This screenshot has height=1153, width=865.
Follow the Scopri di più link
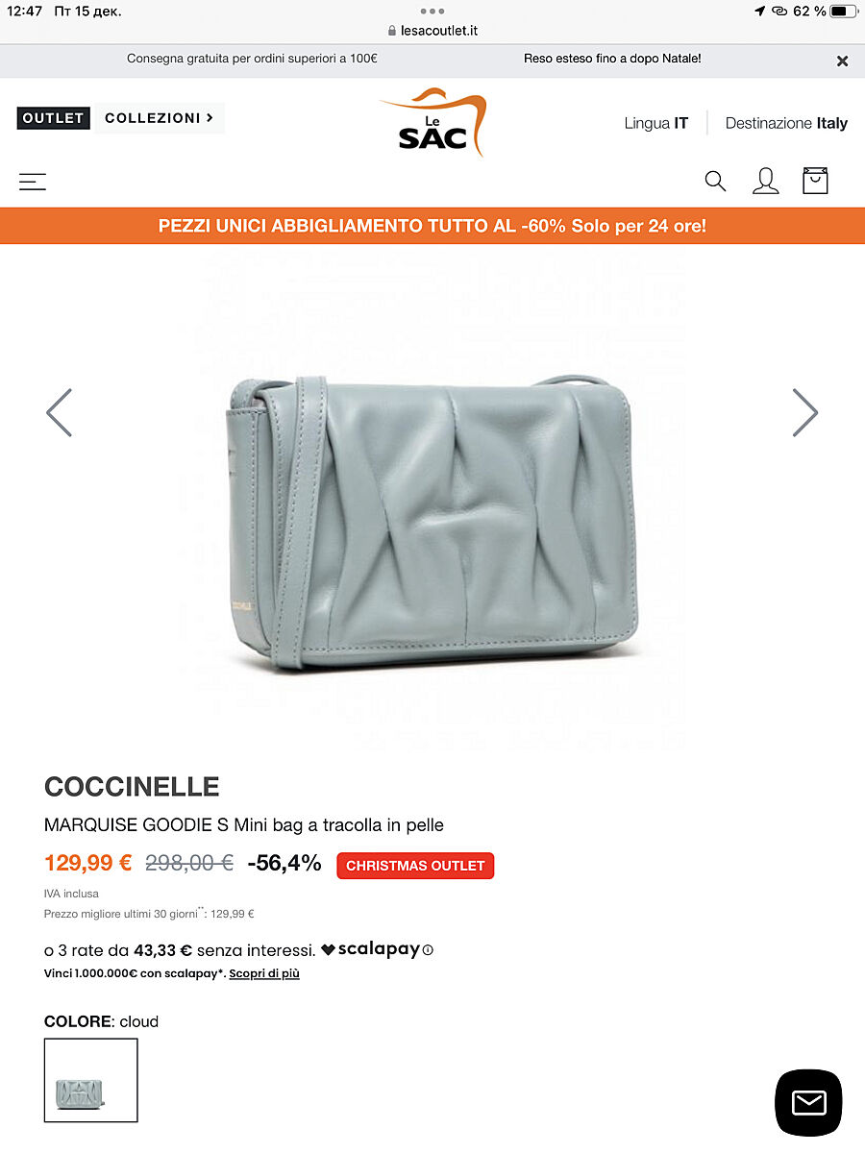coord(264,973)
